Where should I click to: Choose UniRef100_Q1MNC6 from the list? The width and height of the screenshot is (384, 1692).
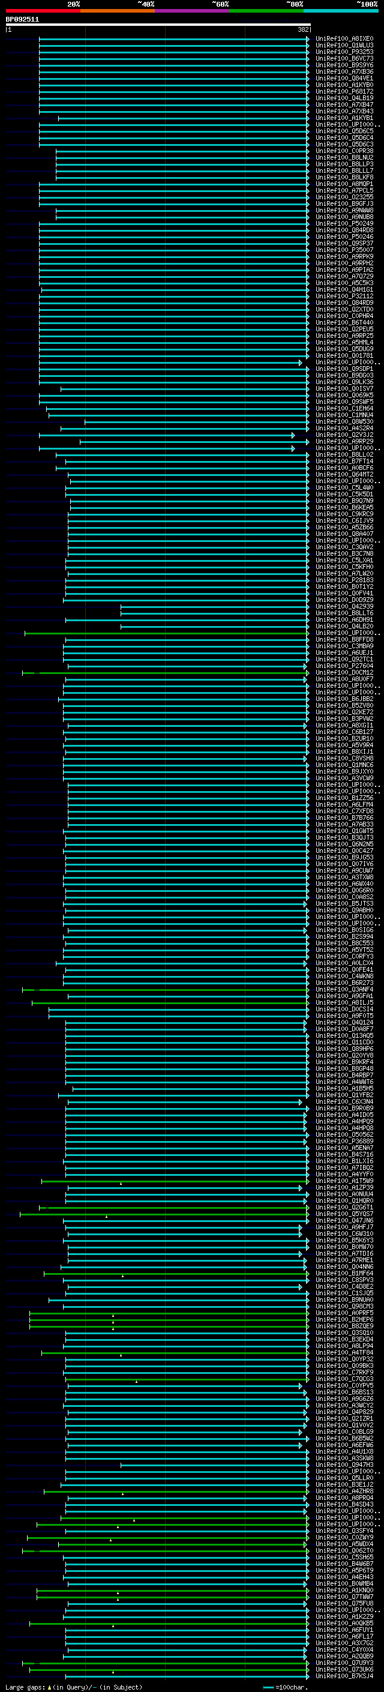(344, 765)
